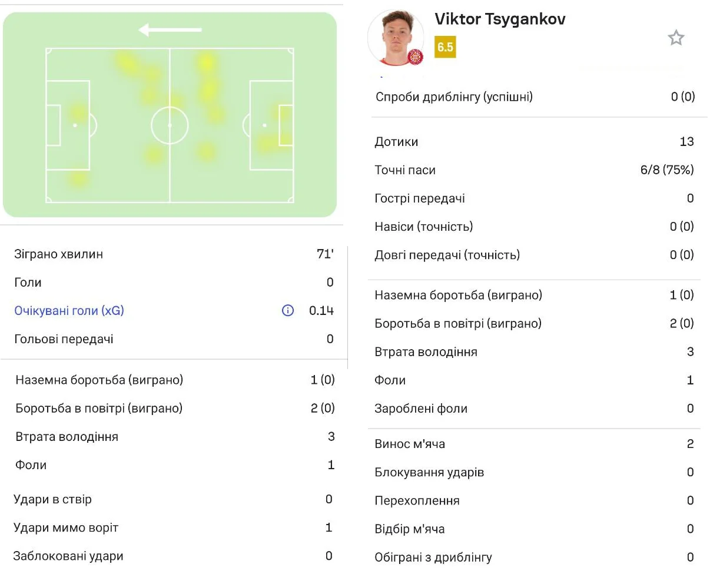The image size is (710, 574).
Task: Open the Очікувані голи (xG) link
Action: tap(69, 311)
